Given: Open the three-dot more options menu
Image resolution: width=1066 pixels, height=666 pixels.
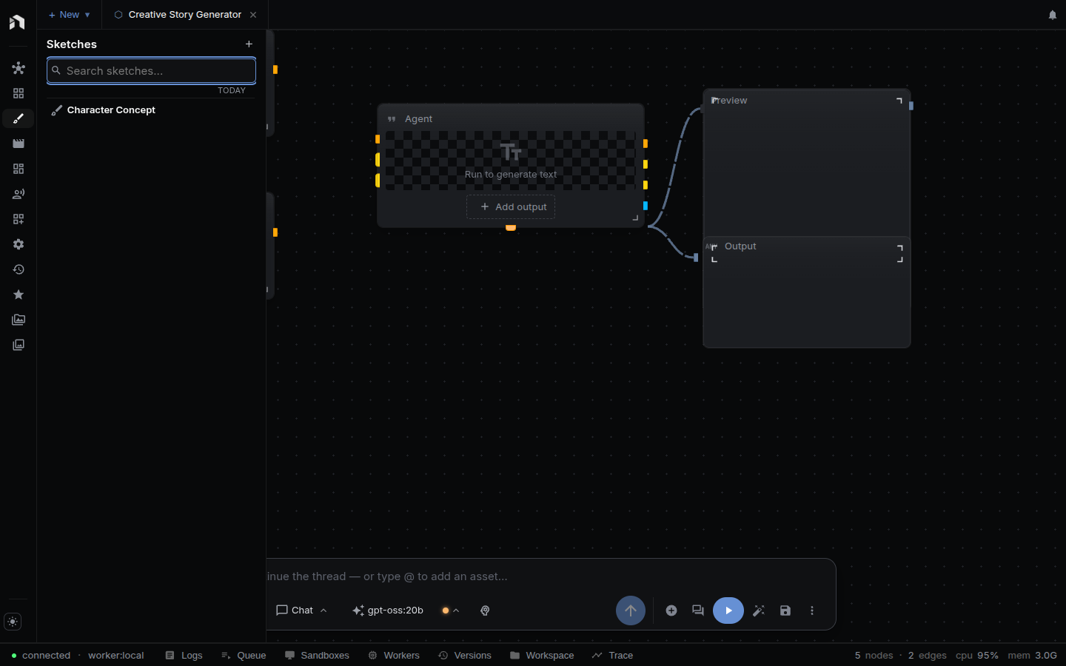Looking at the screenshot, I should pos(812,610).
